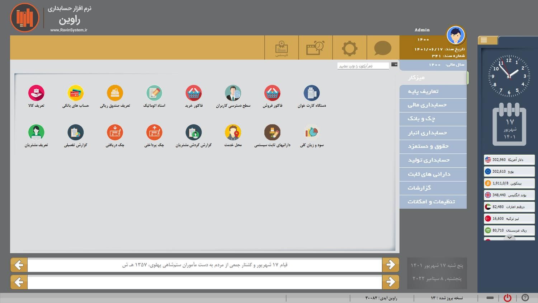Collapse the right sidebar panel tab

point(487,40)
